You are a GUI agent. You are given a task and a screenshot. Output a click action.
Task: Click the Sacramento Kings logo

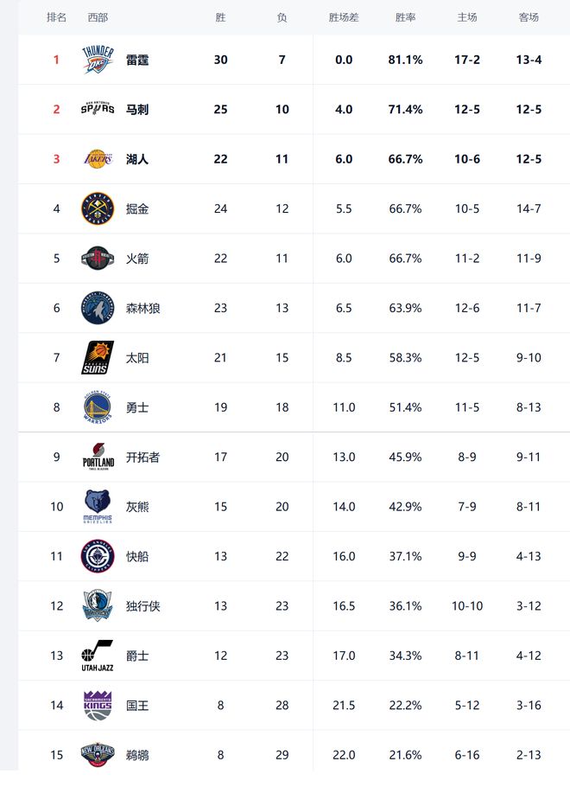pos(97,705)
